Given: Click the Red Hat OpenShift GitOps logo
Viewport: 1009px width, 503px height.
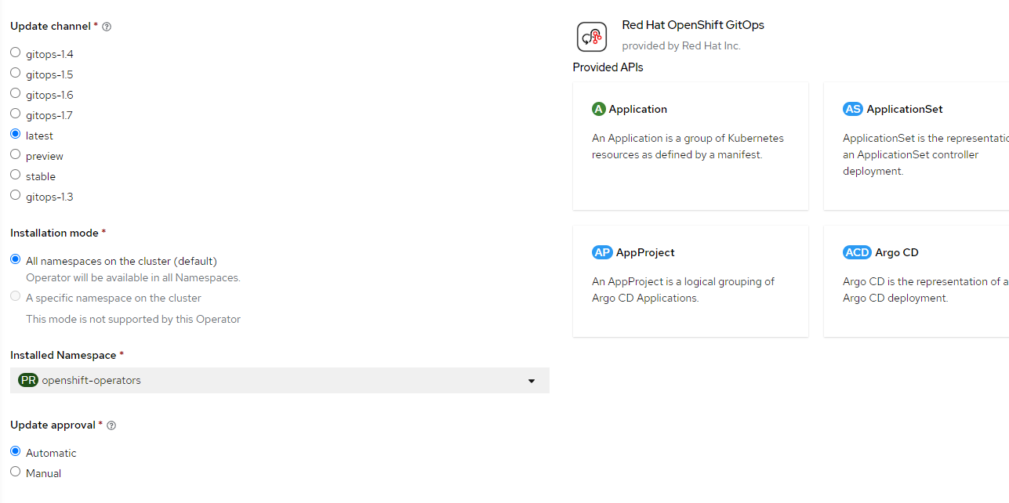Looking at the screenshot, I should click(592, 36).
